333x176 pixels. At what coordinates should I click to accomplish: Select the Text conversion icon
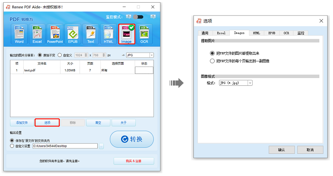(x=91, y=34)
